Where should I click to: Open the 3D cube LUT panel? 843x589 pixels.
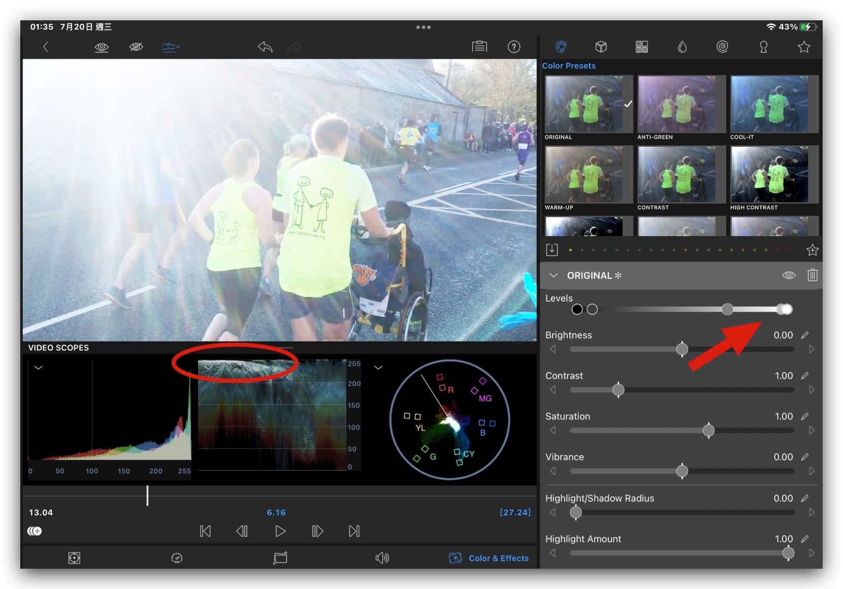click(601, 47)
